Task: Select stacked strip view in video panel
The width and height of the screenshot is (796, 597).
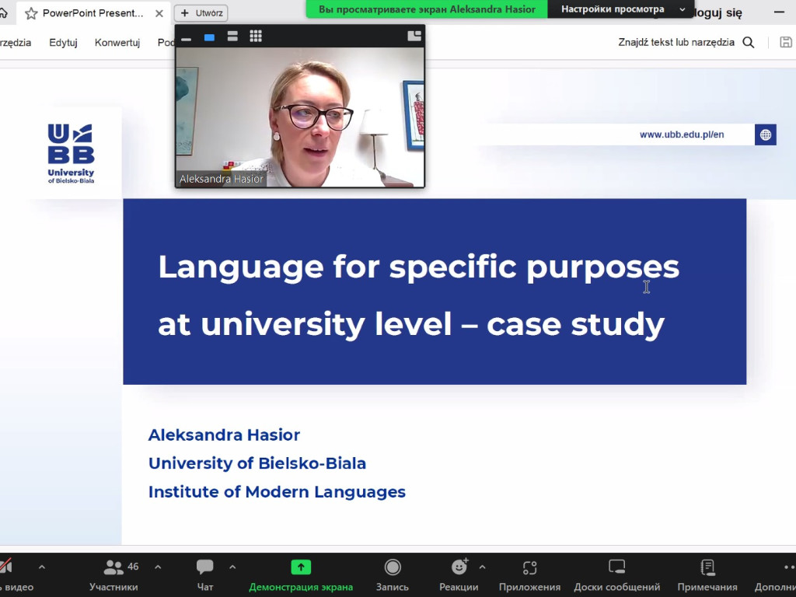Action: pyautogui.click(x=232, y=37)
